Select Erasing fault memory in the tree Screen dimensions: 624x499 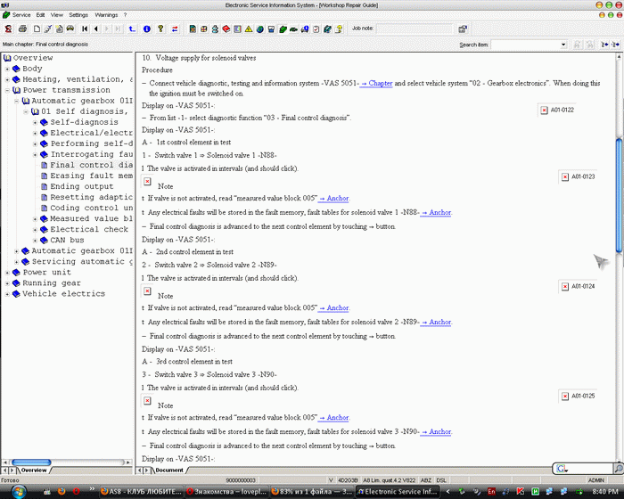click(91, 176)
